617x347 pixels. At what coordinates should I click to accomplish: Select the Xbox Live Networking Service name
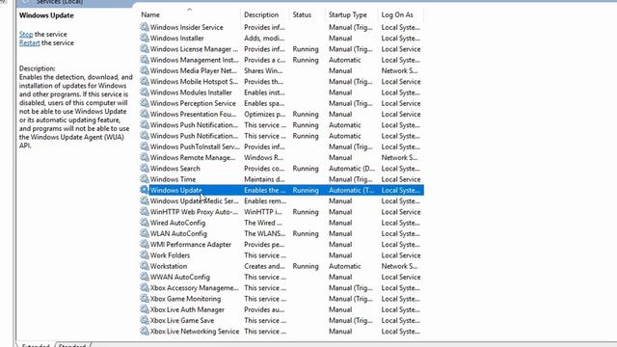(x=195, y=332)
